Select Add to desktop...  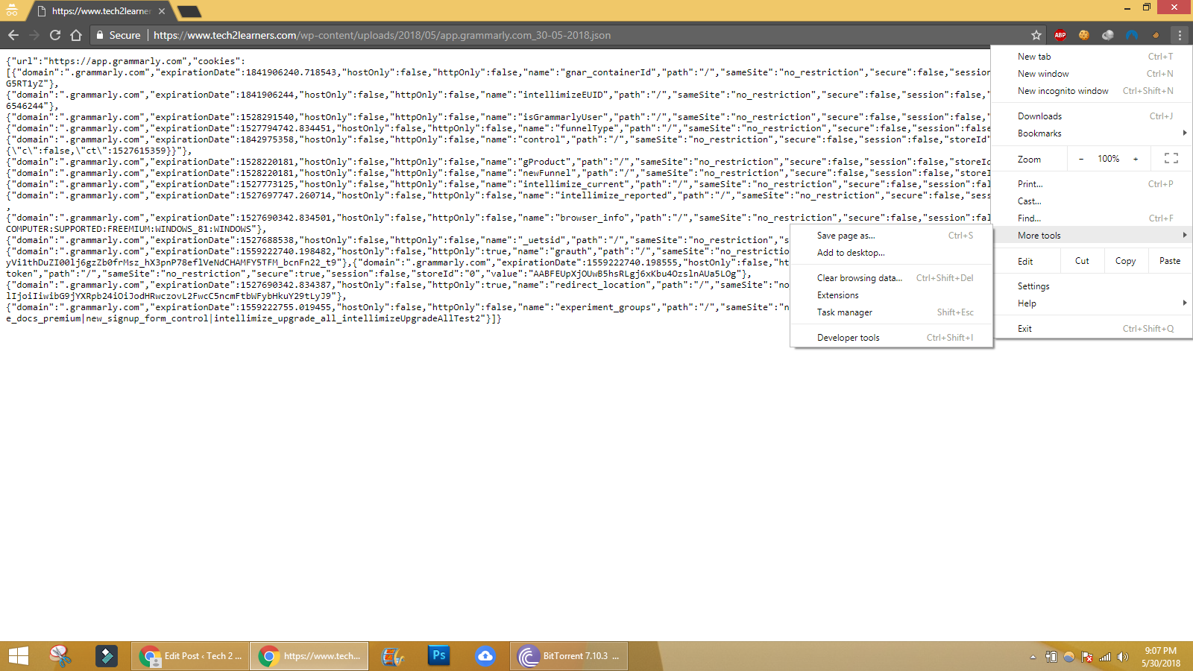click(892, 253)
